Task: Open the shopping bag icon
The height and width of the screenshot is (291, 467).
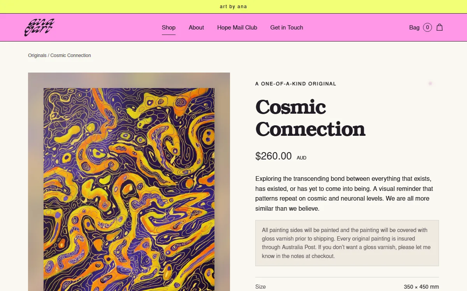Action: tap(439, 27)
